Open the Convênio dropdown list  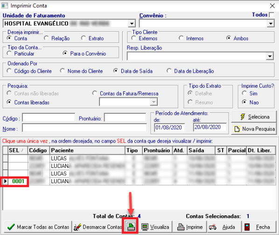(271, 23)
